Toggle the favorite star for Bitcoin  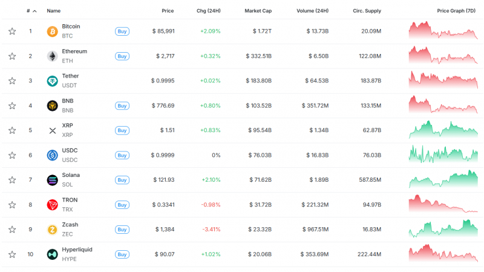[x=12, y=32]
